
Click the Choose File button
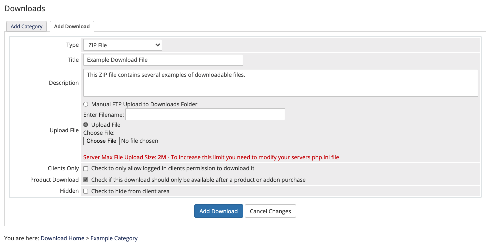[101, 141]
